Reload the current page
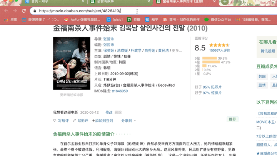Screen dimensions: 277x156 (x=24, y=11)
